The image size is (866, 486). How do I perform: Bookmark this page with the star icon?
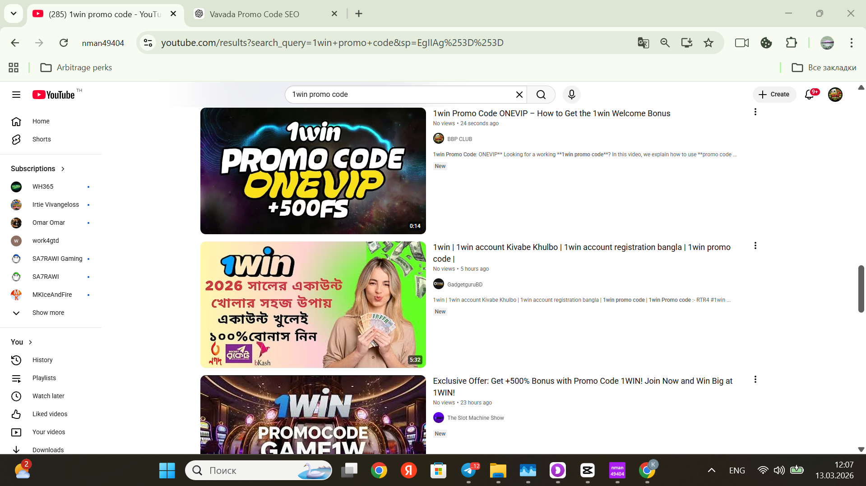[x=709, y=43]
